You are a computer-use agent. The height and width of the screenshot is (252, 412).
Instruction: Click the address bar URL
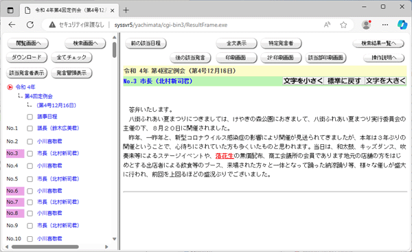171,25
